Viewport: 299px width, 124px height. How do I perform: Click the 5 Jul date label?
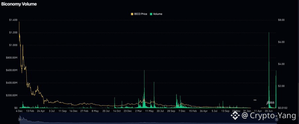click(x=215, y=111)
